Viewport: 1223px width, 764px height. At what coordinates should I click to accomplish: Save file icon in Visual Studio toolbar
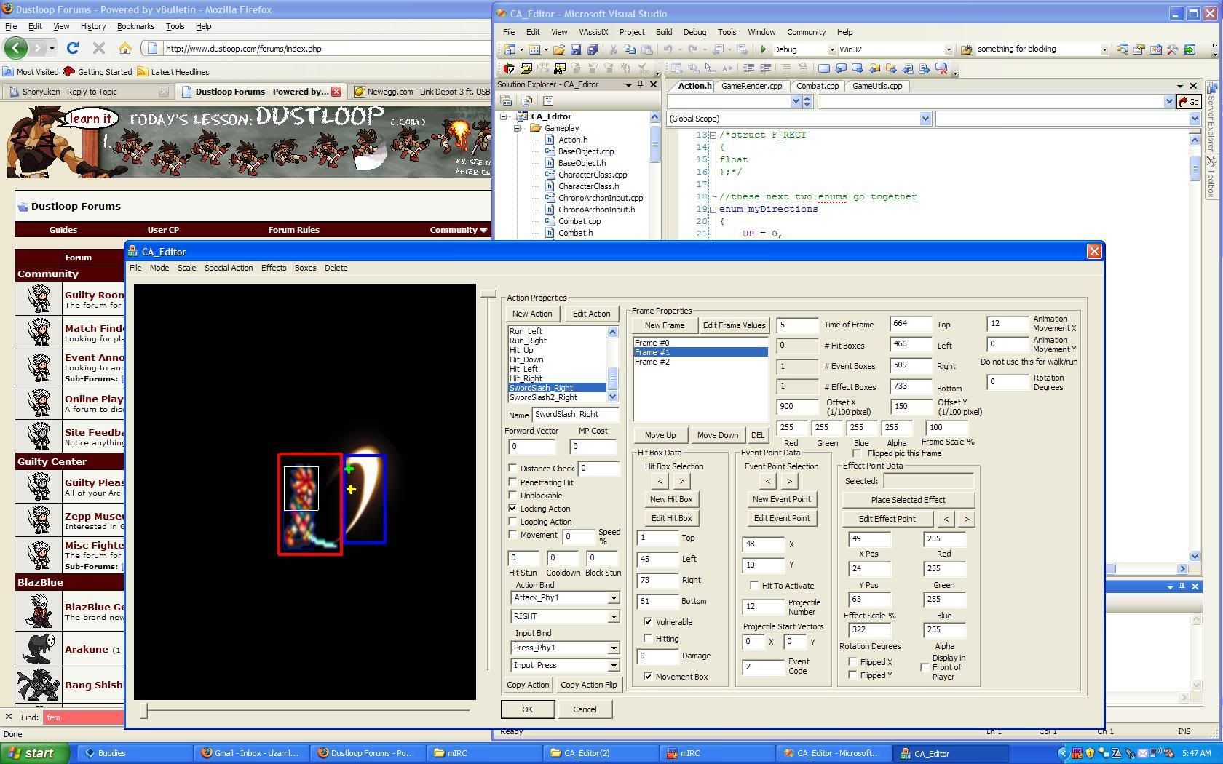tap(576, 49)
